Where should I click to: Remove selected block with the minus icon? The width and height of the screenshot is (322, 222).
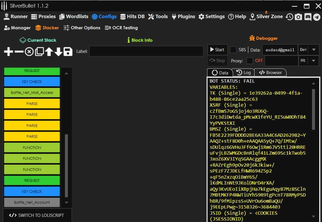pyautogui.click(x=19, y=52)
